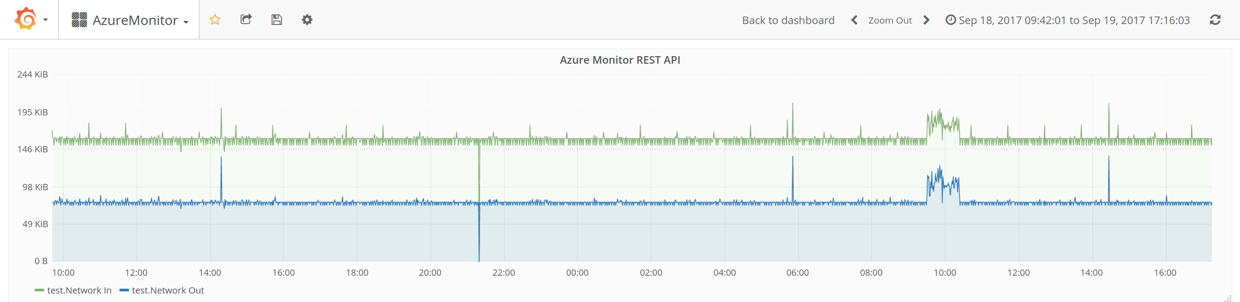
Task: Expand the AzureMonitor dashboard dropdown
Action: tap(186, 22)
